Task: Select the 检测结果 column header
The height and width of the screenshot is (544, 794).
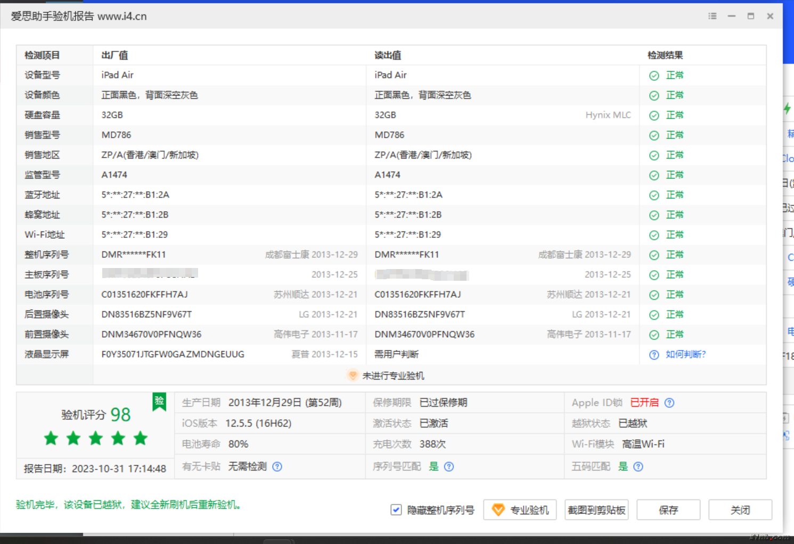Action: pos(665,55)
